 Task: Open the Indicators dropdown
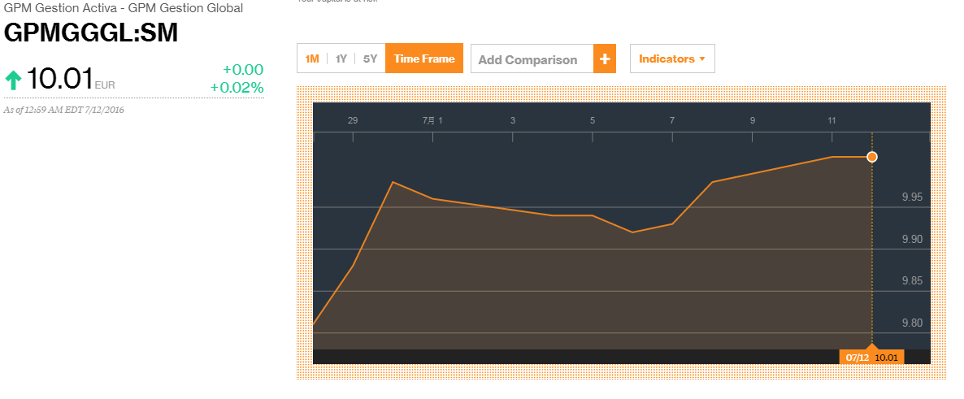(672, 59)
